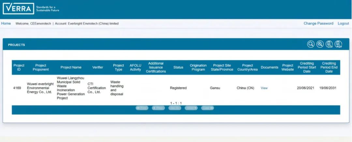Sort by Verifier column header

coord(98,67)
